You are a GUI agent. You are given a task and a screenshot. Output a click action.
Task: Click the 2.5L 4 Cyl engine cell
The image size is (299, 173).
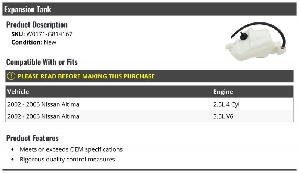point(226,104)
